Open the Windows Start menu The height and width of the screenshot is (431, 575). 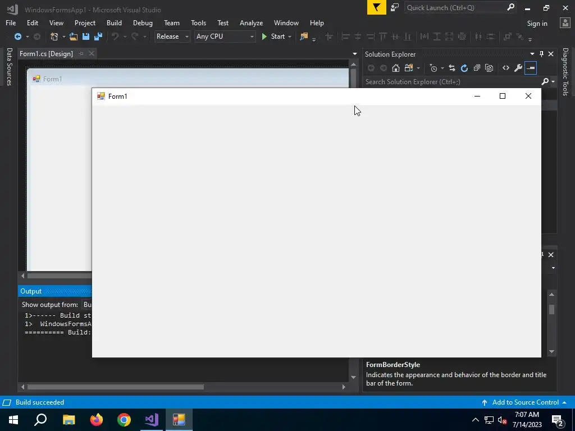click(x=13, y=420)
